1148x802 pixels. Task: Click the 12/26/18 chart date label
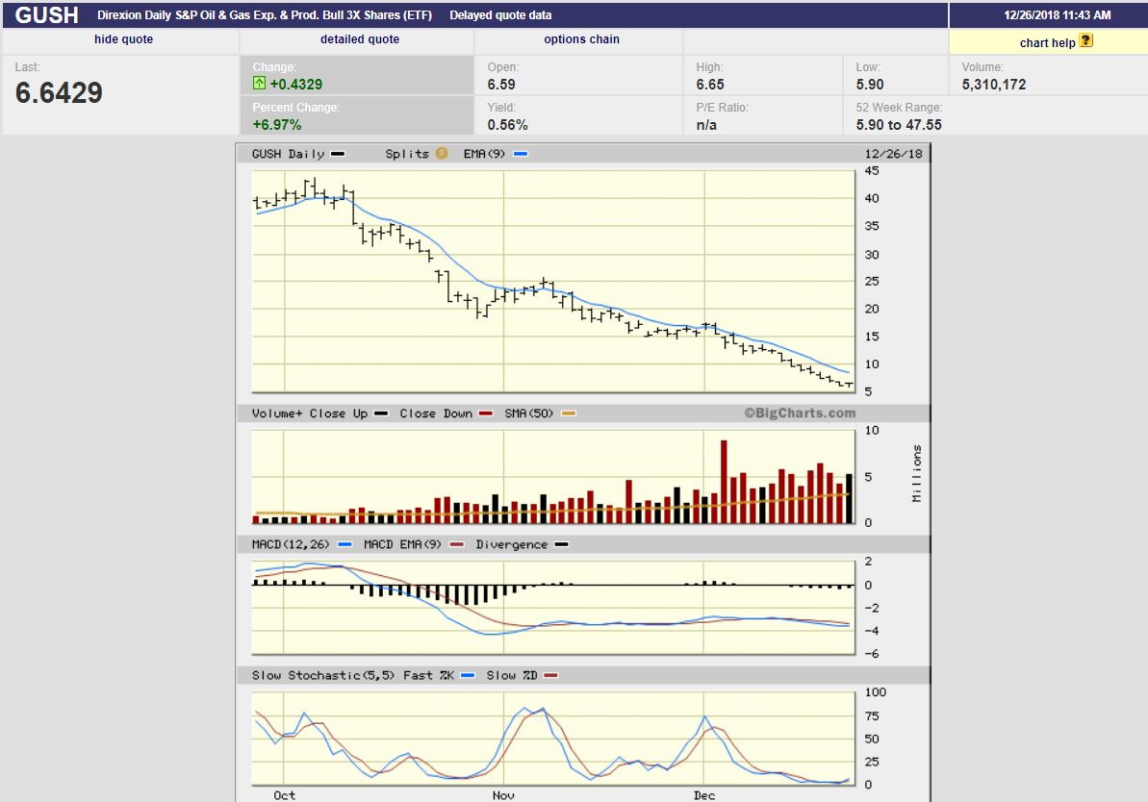tap(893, 154)
